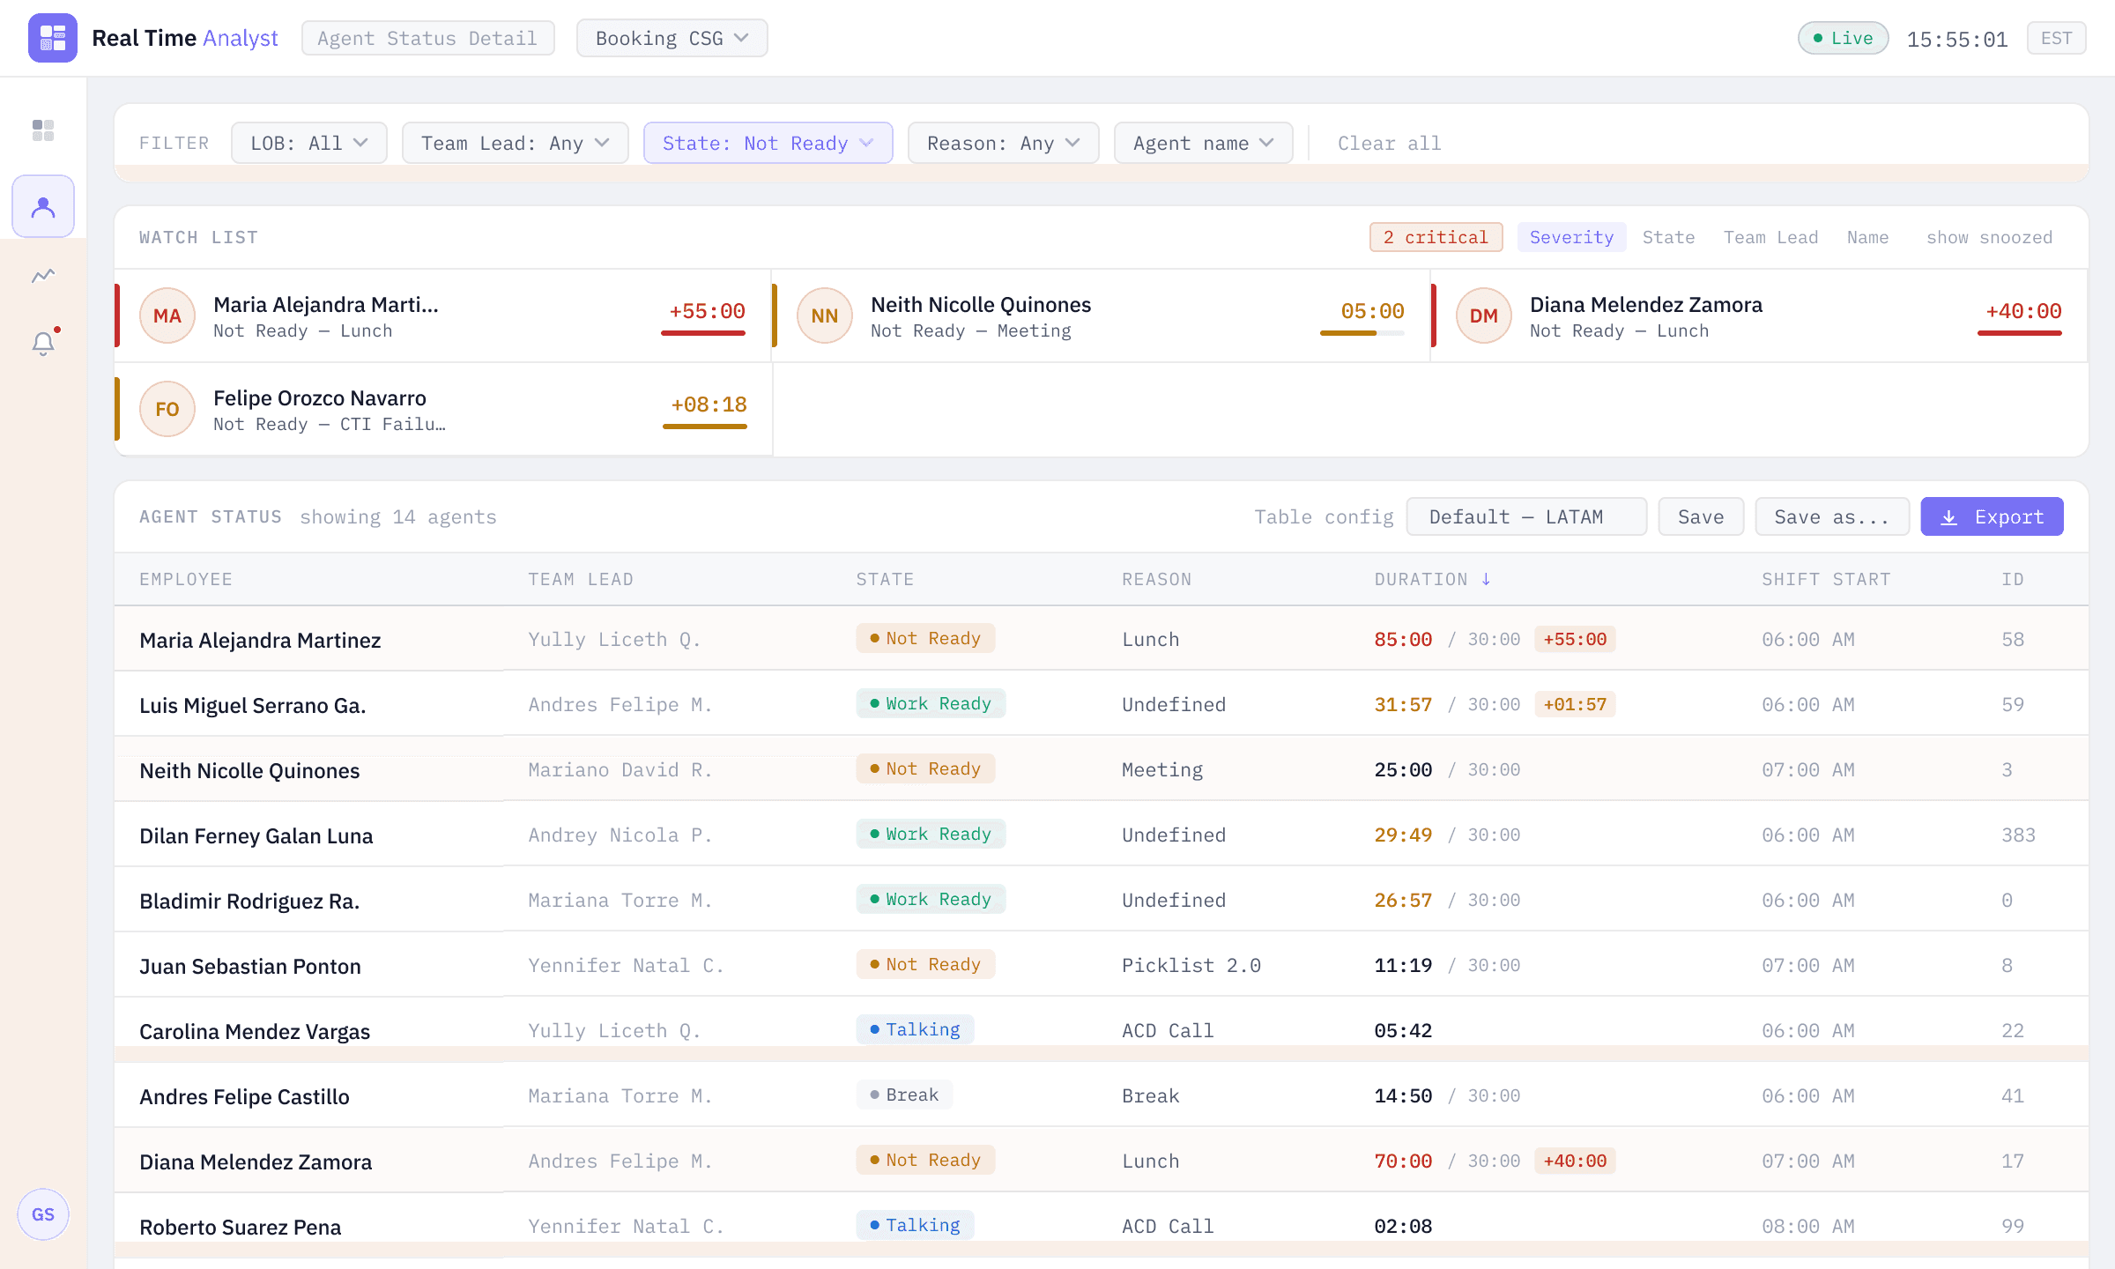Viewport: 2115px width, 1269px height.
Task: Open the State: Not Ready filter dropdown
Action: (768, 143)
